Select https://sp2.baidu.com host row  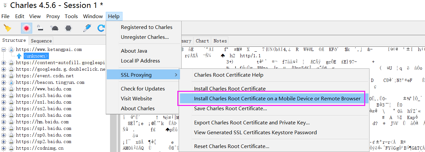pos(43,141)
